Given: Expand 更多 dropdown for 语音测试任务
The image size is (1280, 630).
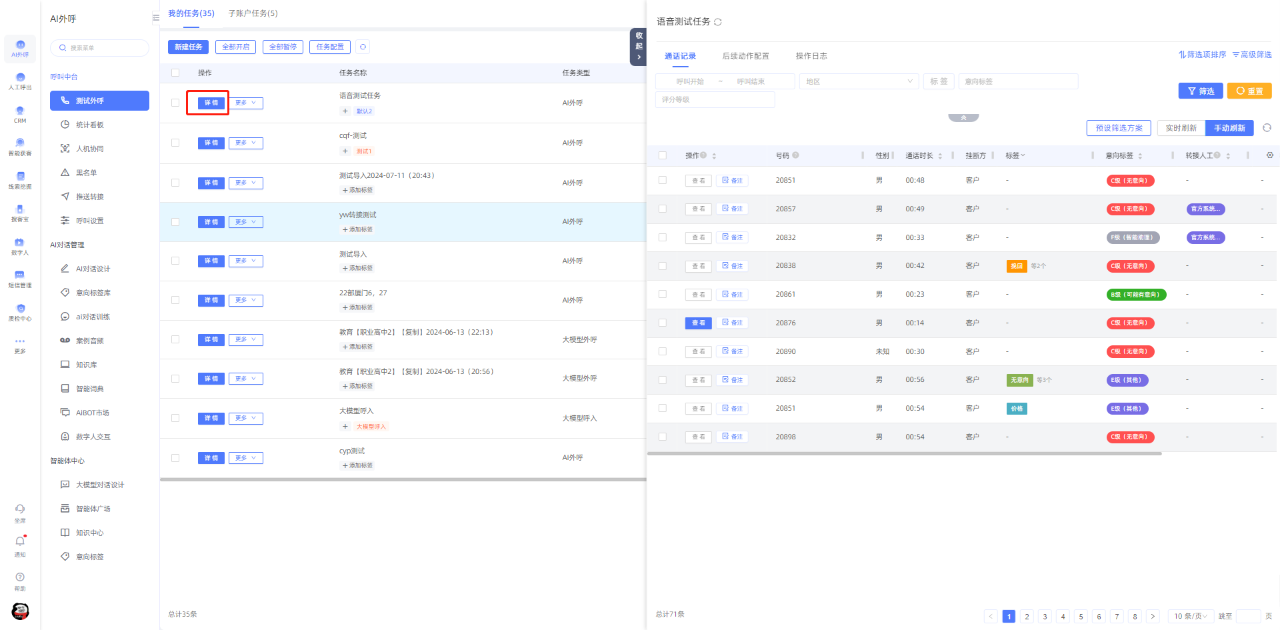Looking at the screenshot, I should click(246, 103).
